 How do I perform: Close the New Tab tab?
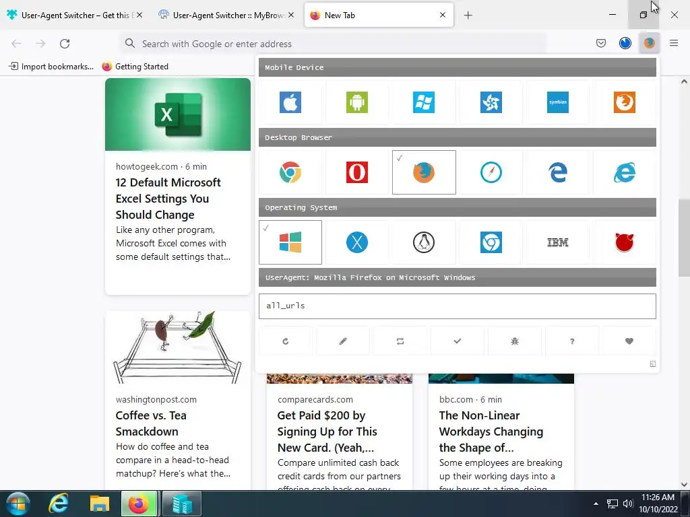[443, 15]
